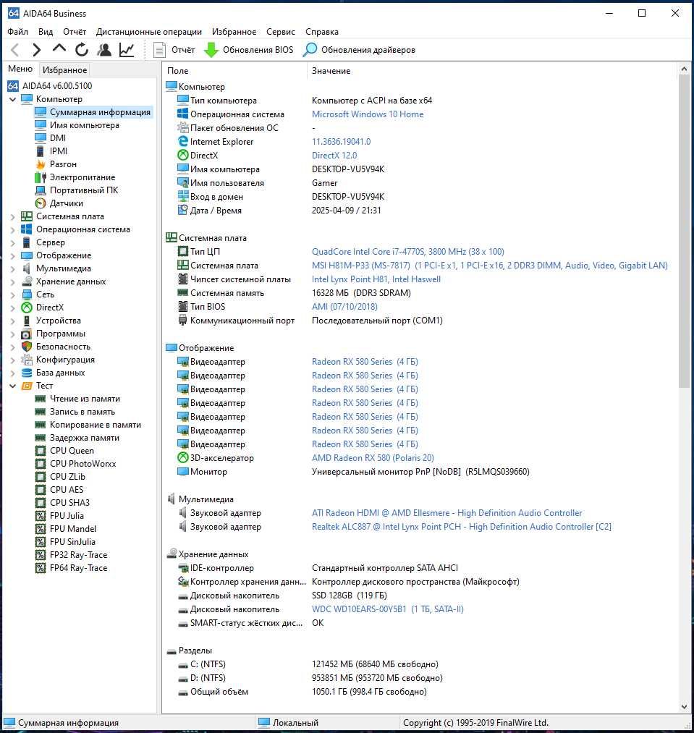
Task: Select the CPU AES benchmark
Action: point(67,489)
